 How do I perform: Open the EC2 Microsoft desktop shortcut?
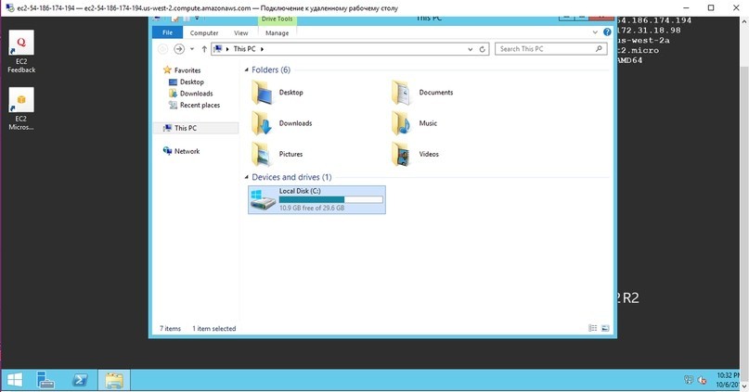tap(21, 108)
